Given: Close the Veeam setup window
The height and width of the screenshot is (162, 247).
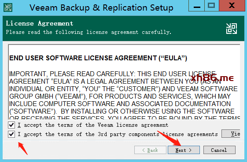Looking at the screenshot, I should pos(232,6).
